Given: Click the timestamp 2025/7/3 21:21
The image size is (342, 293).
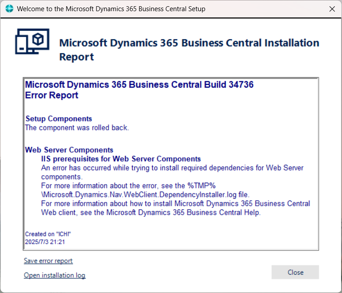Looking at the screenshot, I should coord(45,242).
